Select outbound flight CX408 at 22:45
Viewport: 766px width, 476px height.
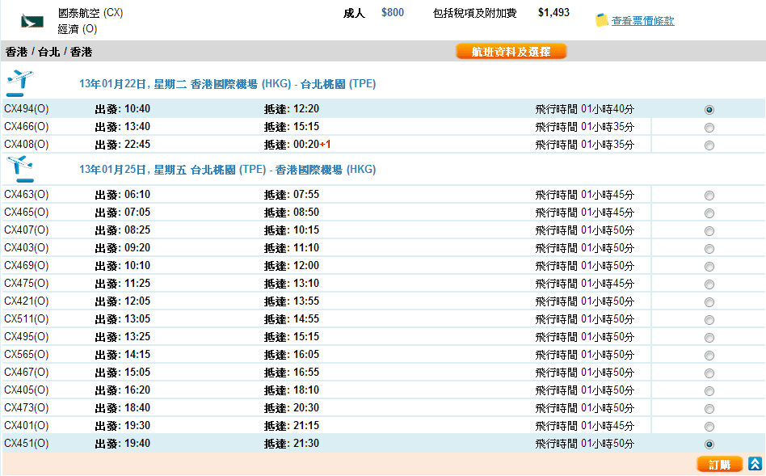[709, 145]
